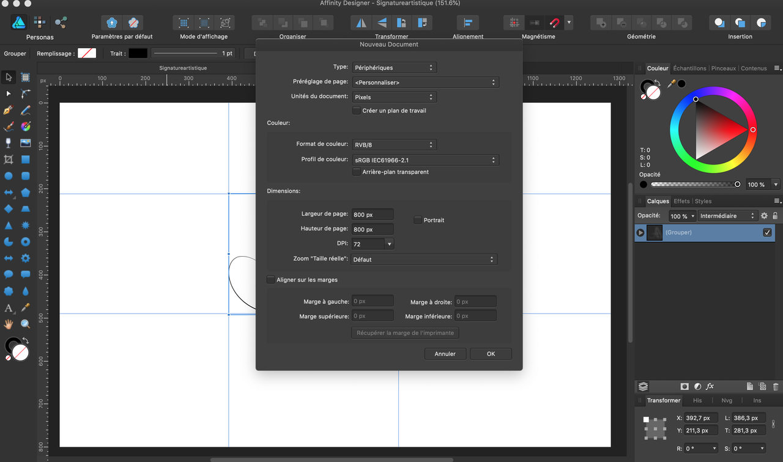Select the Fill gradient tool
783x462 pixels.
tap(26, 127)
